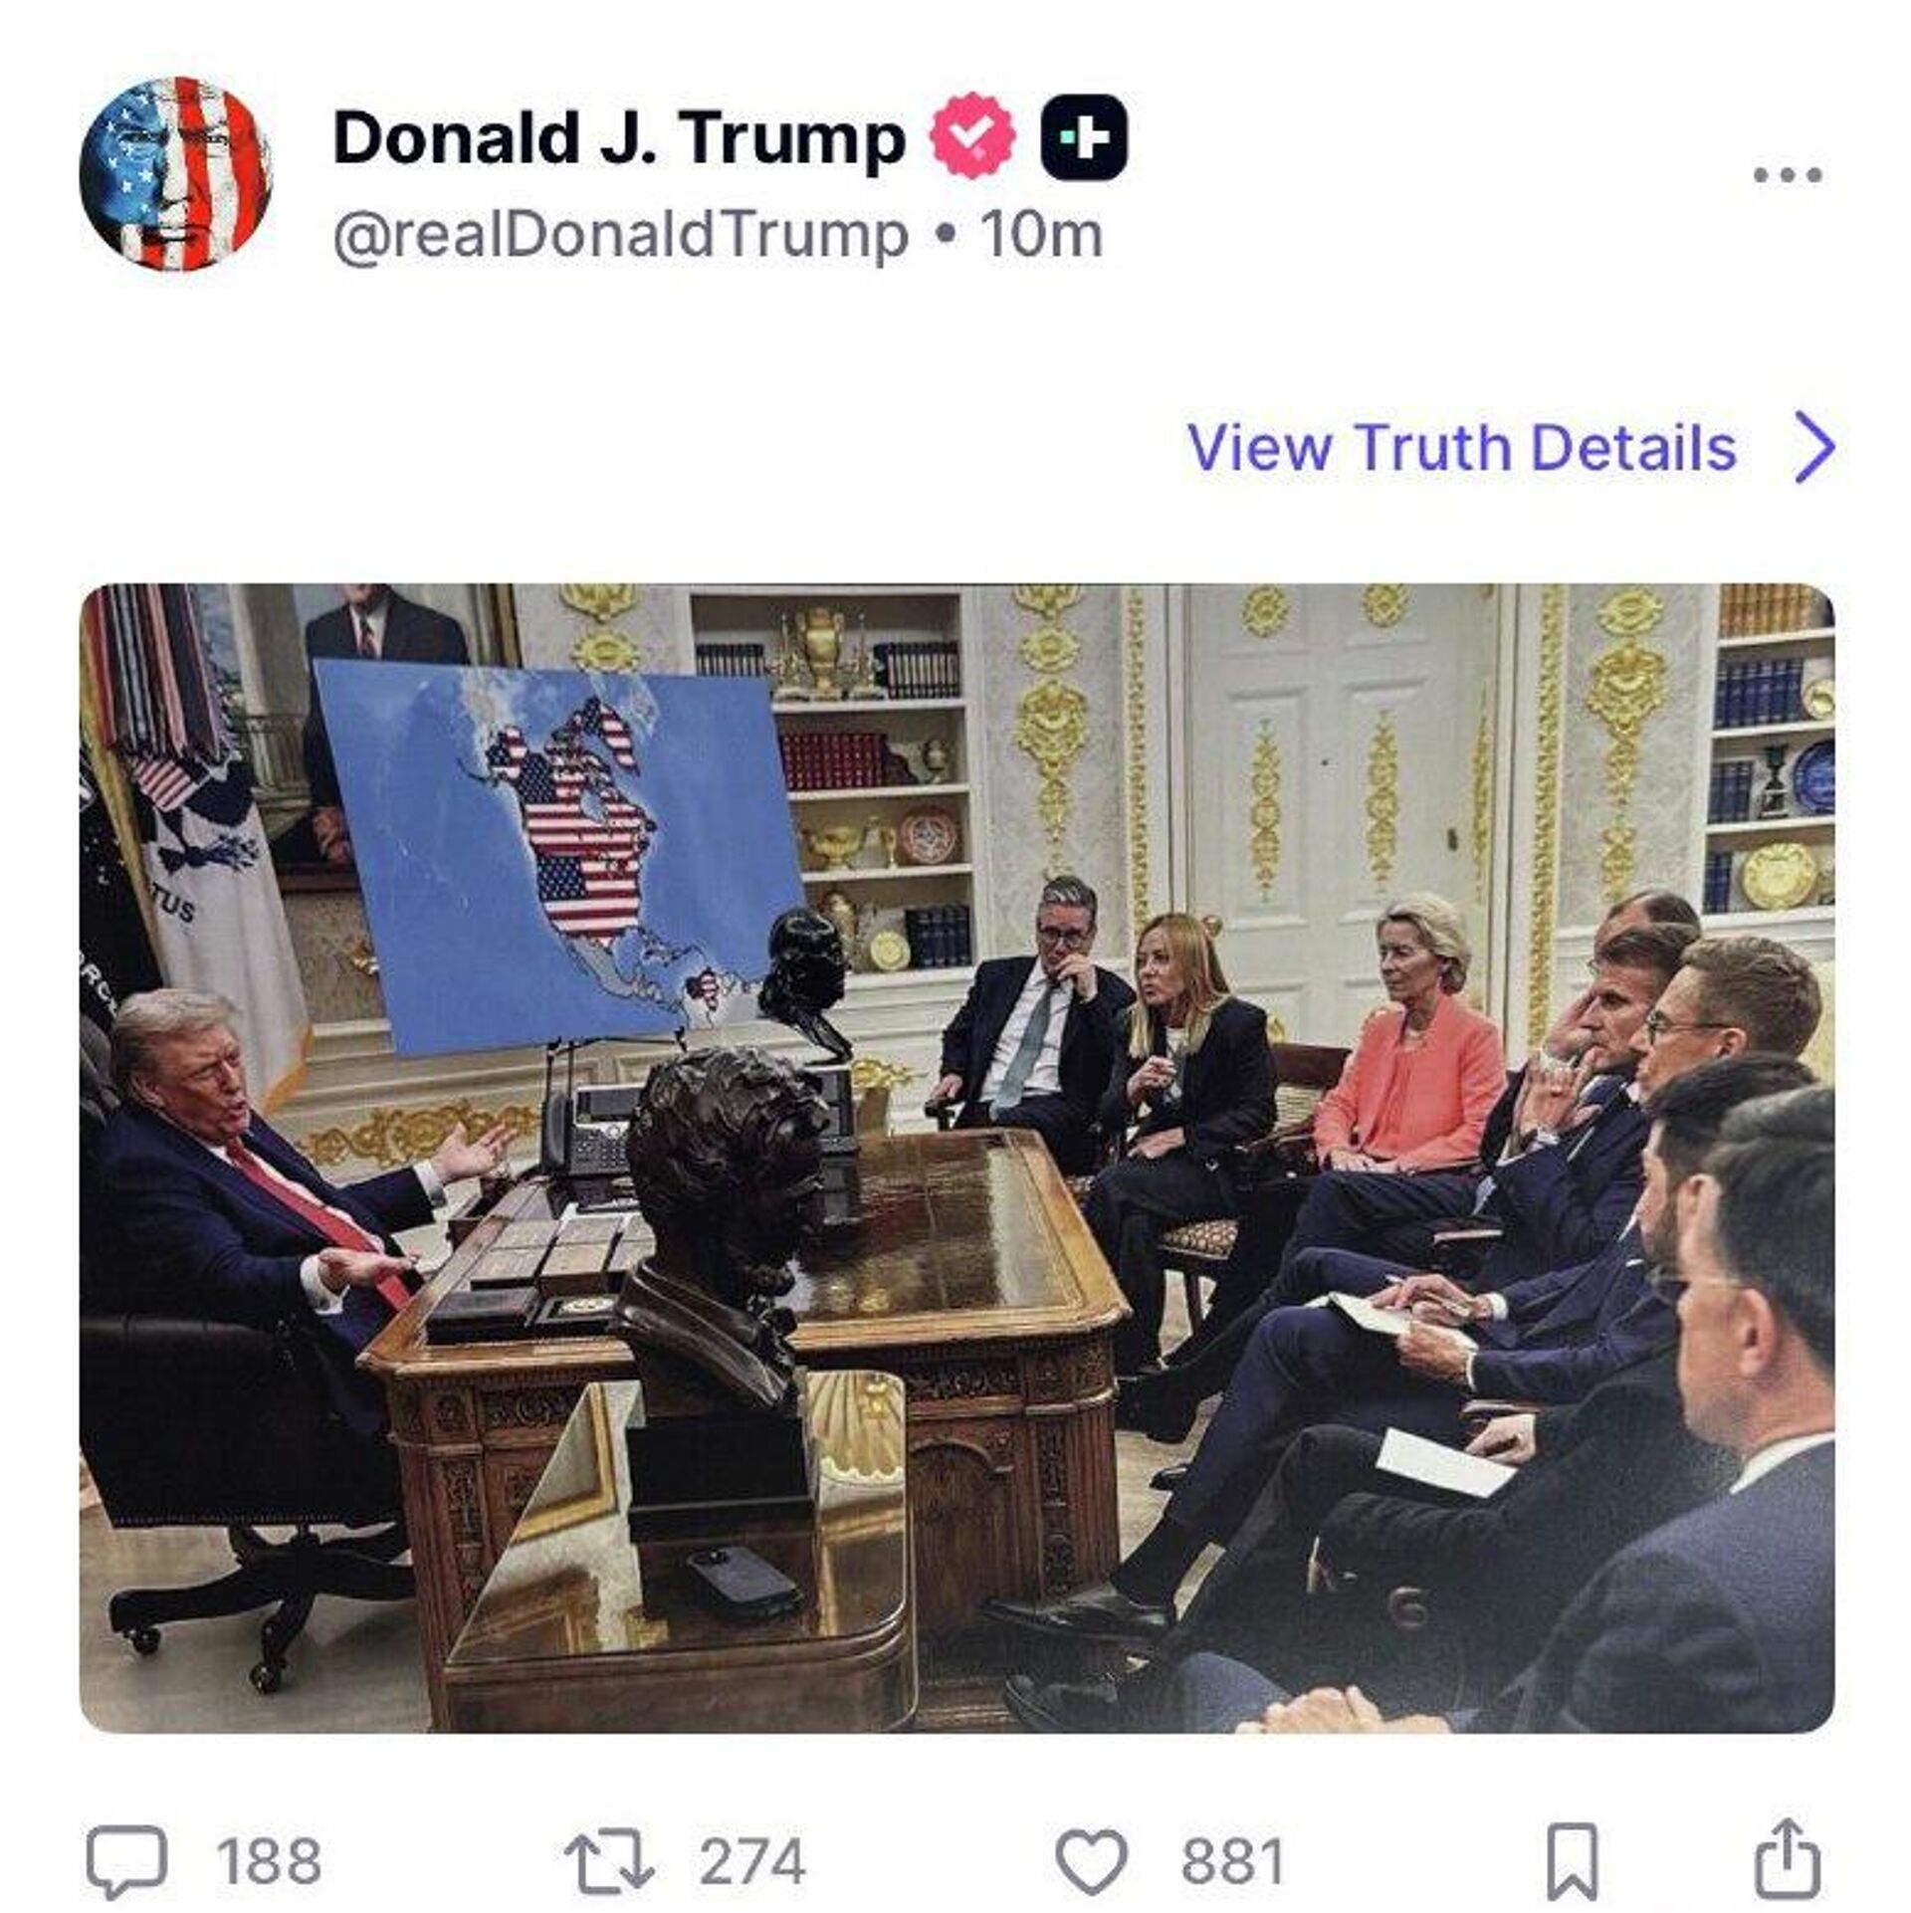Screen dimensions: 1911x1913
Task: Click the @realDonaldTrump handle
Action: click(621, 236)
